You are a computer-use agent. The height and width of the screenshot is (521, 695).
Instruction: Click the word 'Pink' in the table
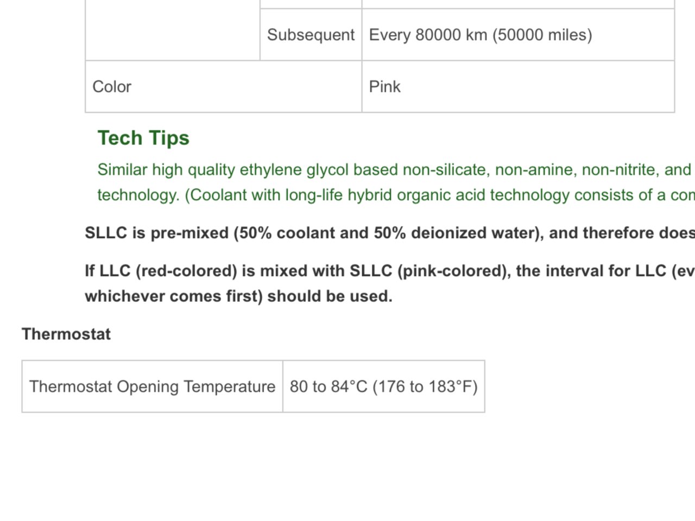384,87
